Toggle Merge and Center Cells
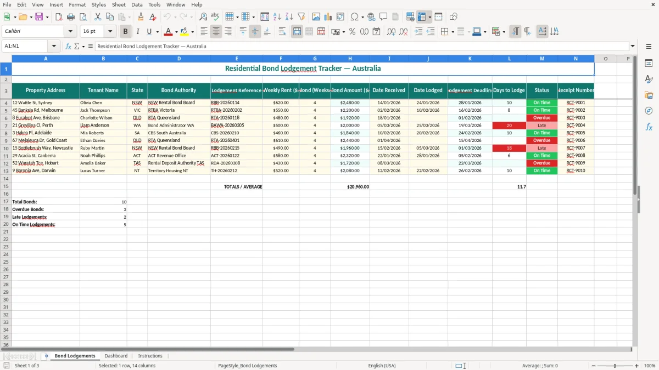 click(297, 32)
